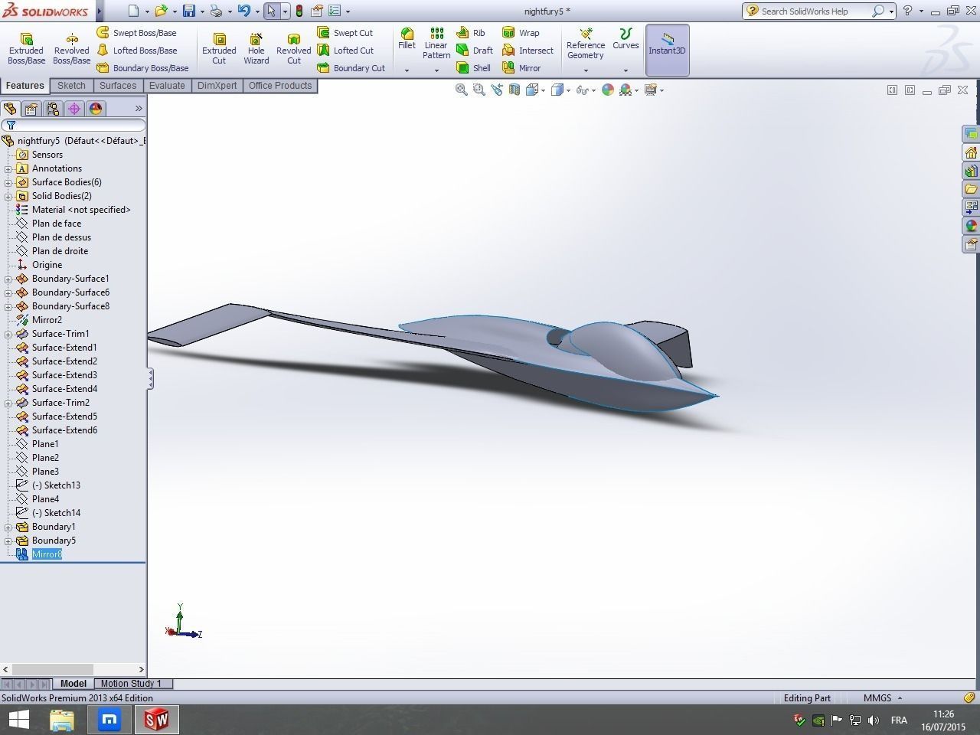Switch to the Sketch tab
The width and height of the screenshot is (980, 735).
pyautogui.click(x=71, y=86)
